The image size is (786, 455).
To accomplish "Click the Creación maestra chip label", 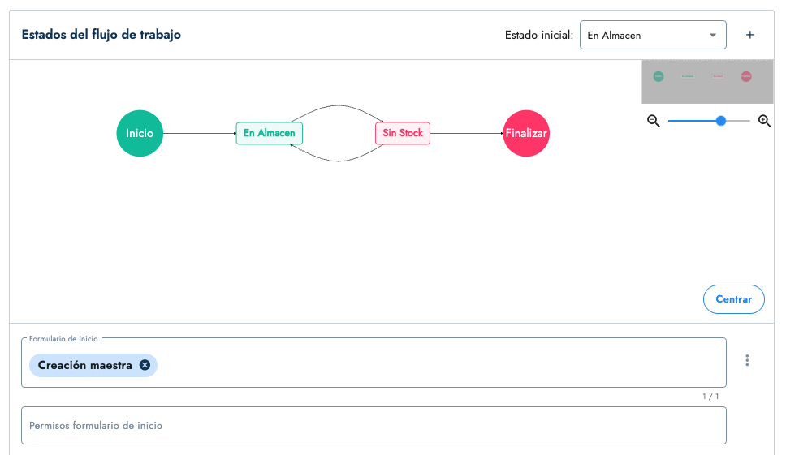I will click(85, 365).
